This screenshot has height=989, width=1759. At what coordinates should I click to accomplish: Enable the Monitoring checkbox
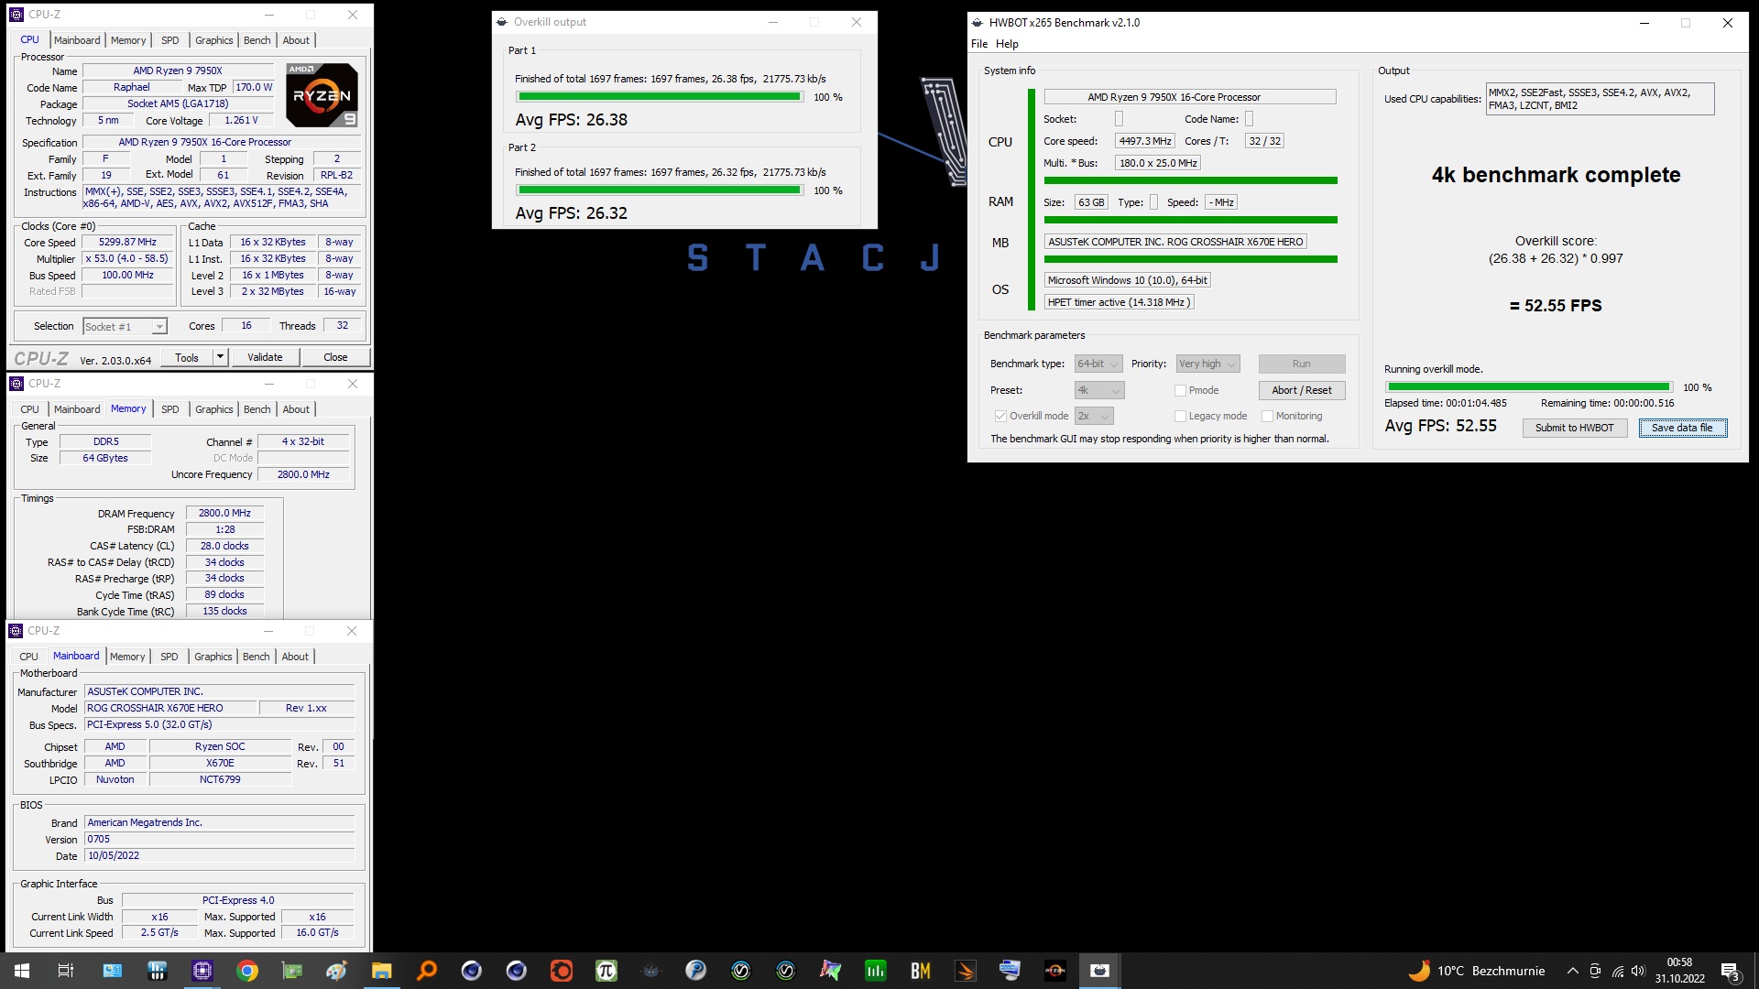click(1267, 416)
